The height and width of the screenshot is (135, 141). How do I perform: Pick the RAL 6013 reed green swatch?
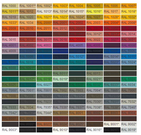coord(95,74)
